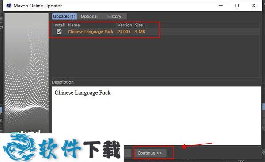The image size is (265, 162).
Task: Switch to the Optional tab
Action: coord(89,16)
